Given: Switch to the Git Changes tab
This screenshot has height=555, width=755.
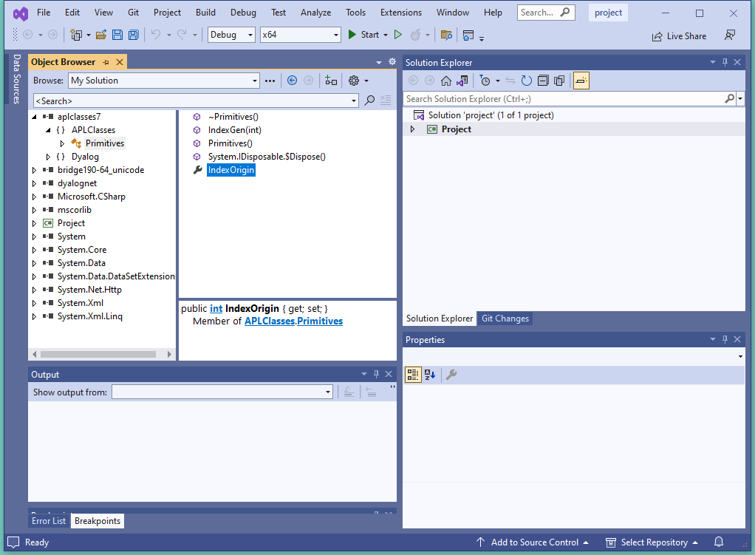Looking at the screenshot, I should [x=505, y=319].
